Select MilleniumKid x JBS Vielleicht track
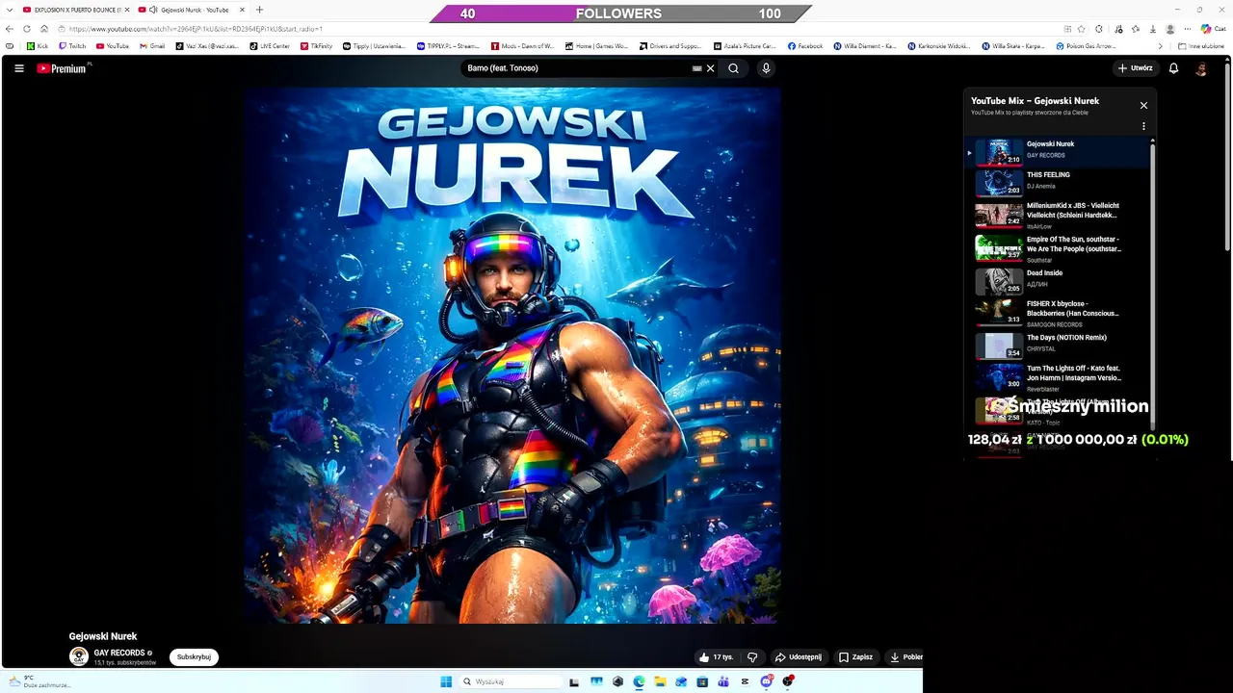Screen dimensions: 1233x693 (x=1058, y=215)
